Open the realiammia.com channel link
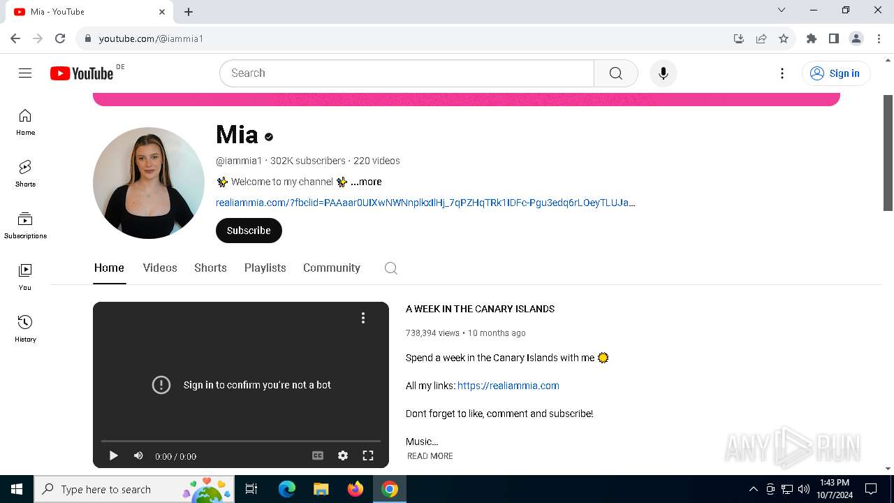This screenshot has width=894, height=503. pyautogui.click(x=425, y=203)
